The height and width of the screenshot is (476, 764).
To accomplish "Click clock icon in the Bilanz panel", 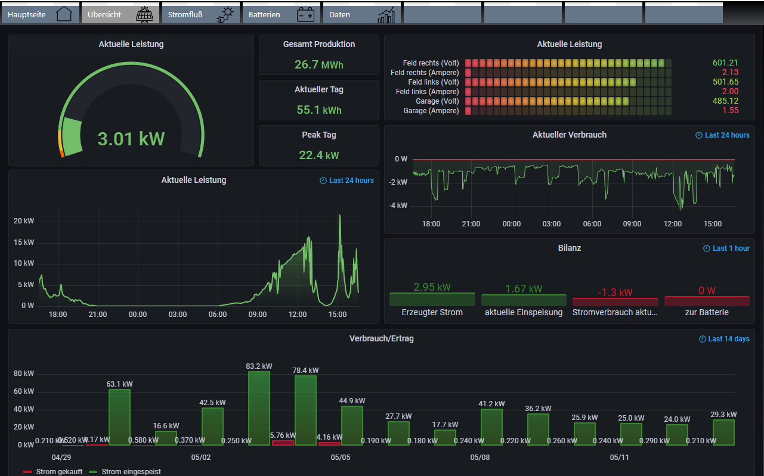I will (x=707, y=248).
